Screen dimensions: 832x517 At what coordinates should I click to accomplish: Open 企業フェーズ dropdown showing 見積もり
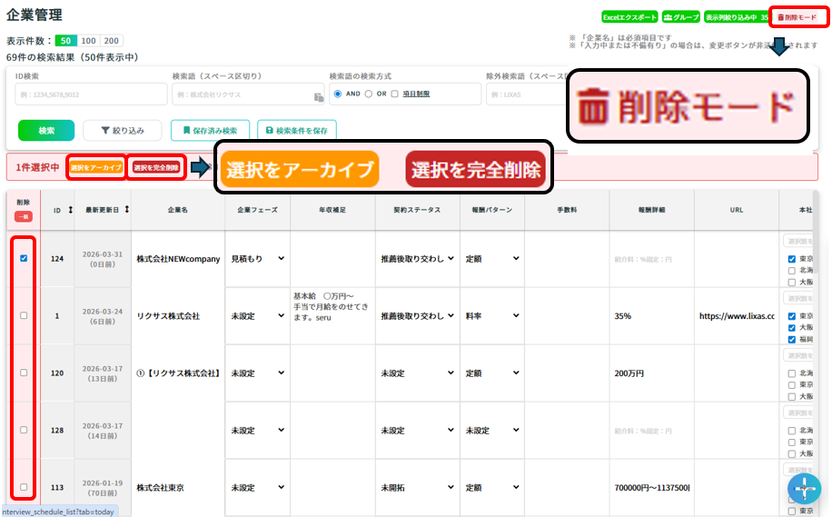coord(257,259)
